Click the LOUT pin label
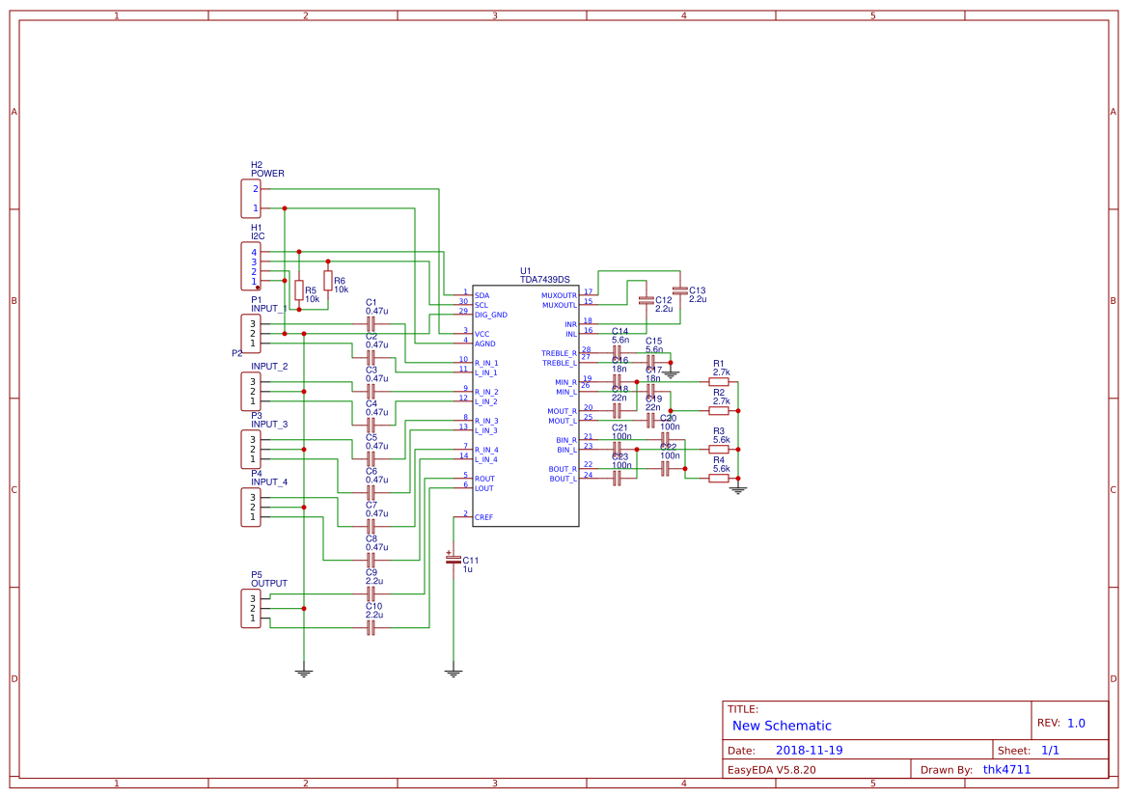Screen dimensions: 1128x798 click(484, 488)
